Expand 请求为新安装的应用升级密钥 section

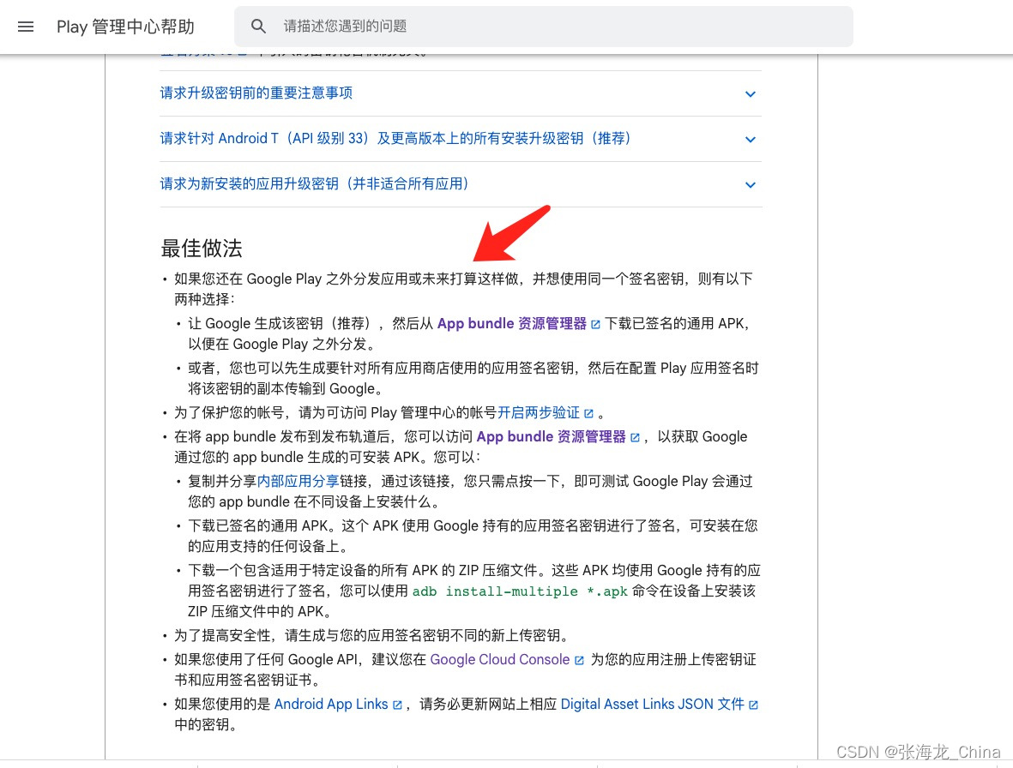[461, 184]
